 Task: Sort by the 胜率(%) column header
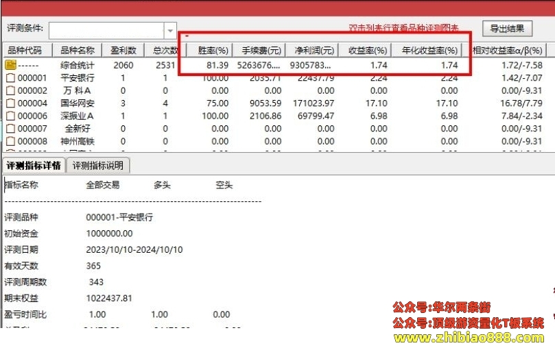[209, 51]
